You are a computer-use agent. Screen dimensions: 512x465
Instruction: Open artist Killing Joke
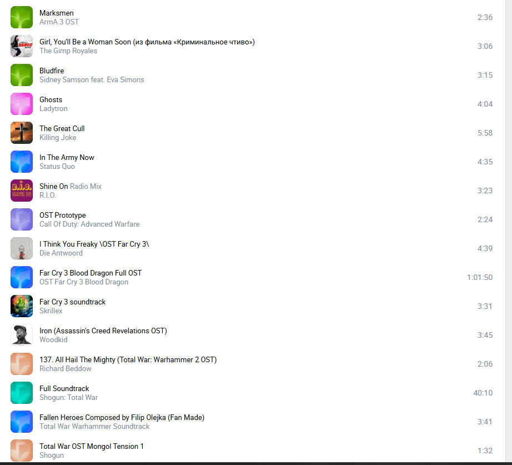point(58,138)
